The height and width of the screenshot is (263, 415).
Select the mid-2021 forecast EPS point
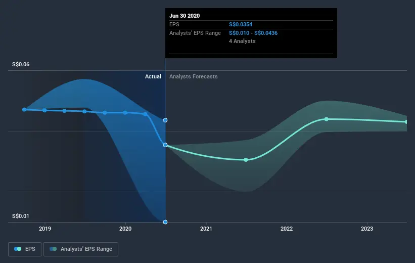pos(246,160)
